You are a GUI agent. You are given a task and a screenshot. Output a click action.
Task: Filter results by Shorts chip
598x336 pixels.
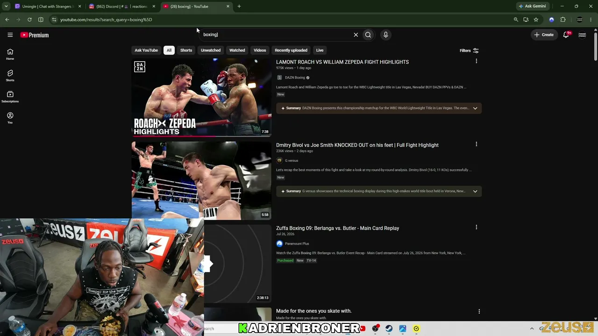tap(186, 50)
